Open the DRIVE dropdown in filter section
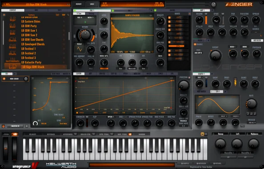The image size is (264, 169). tap(244, 47)
